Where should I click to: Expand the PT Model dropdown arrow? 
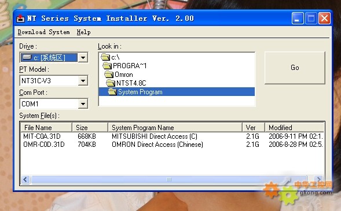[83, 81]
